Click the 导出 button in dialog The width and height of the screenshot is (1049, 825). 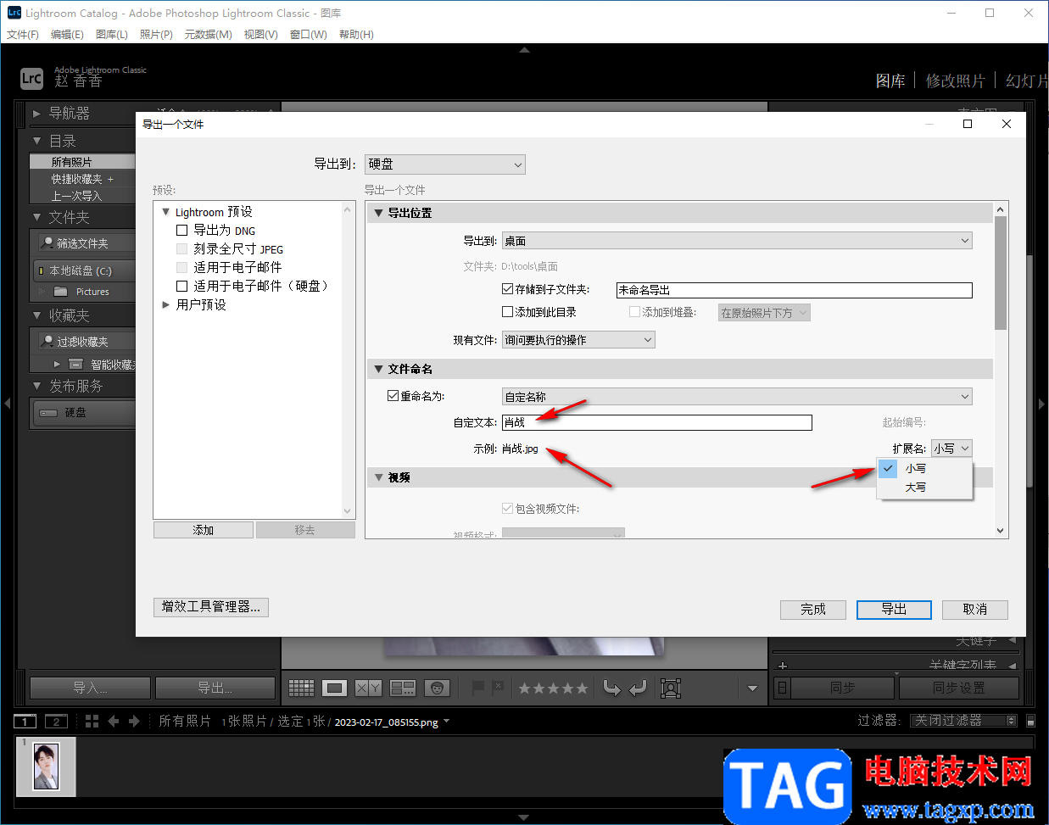pos(894,610)
